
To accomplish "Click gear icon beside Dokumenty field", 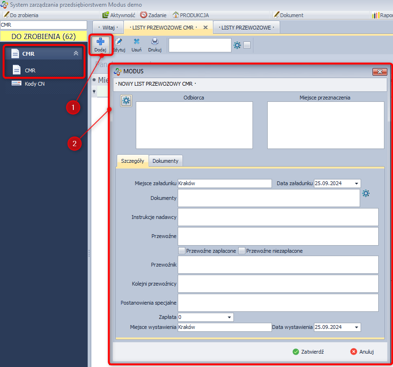I will pos(366,193).
